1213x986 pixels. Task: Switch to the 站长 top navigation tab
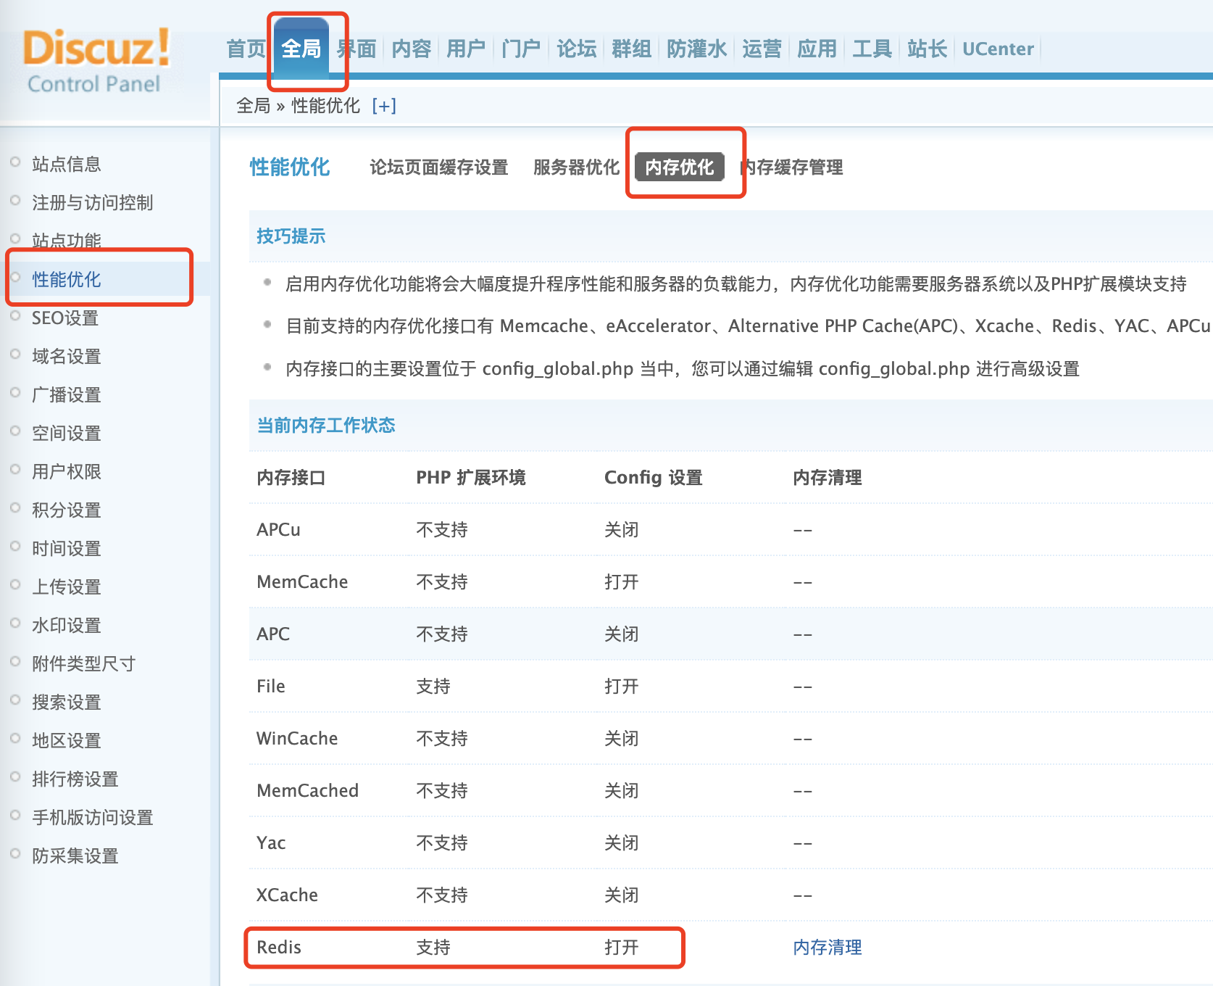928,49
